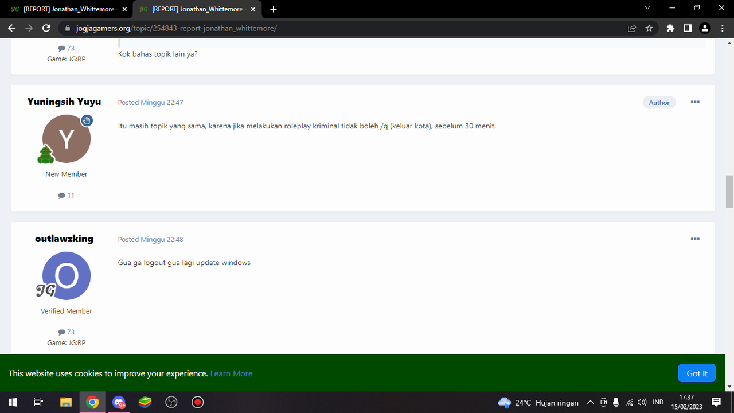Click the red record app taskbar icon
The width and height of the screenshot is (734, 413).
point(198,402)
